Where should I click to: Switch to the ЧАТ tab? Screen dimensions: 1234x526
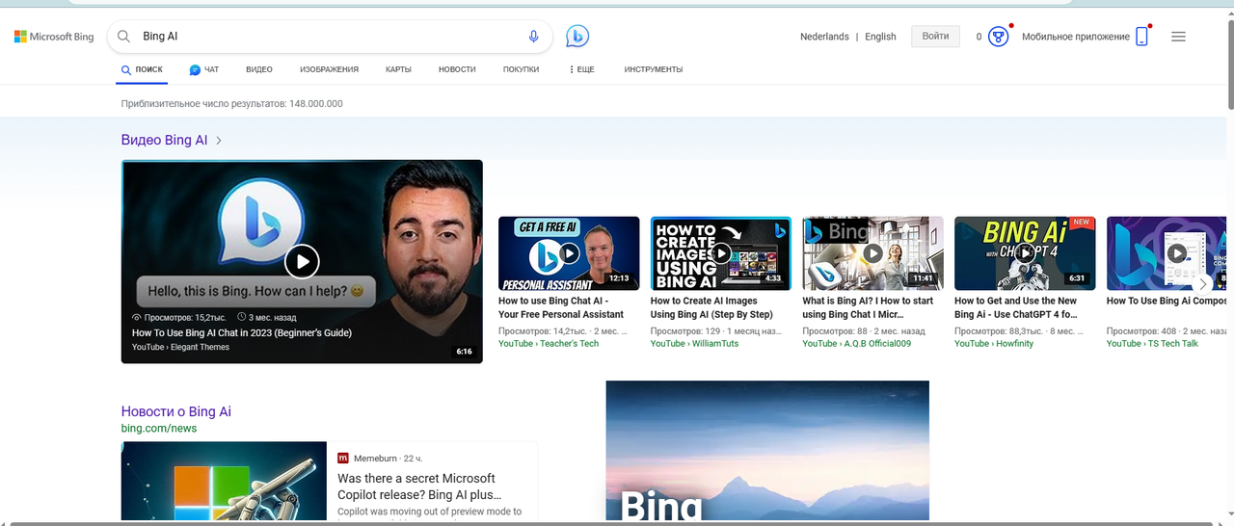[204, 69]
